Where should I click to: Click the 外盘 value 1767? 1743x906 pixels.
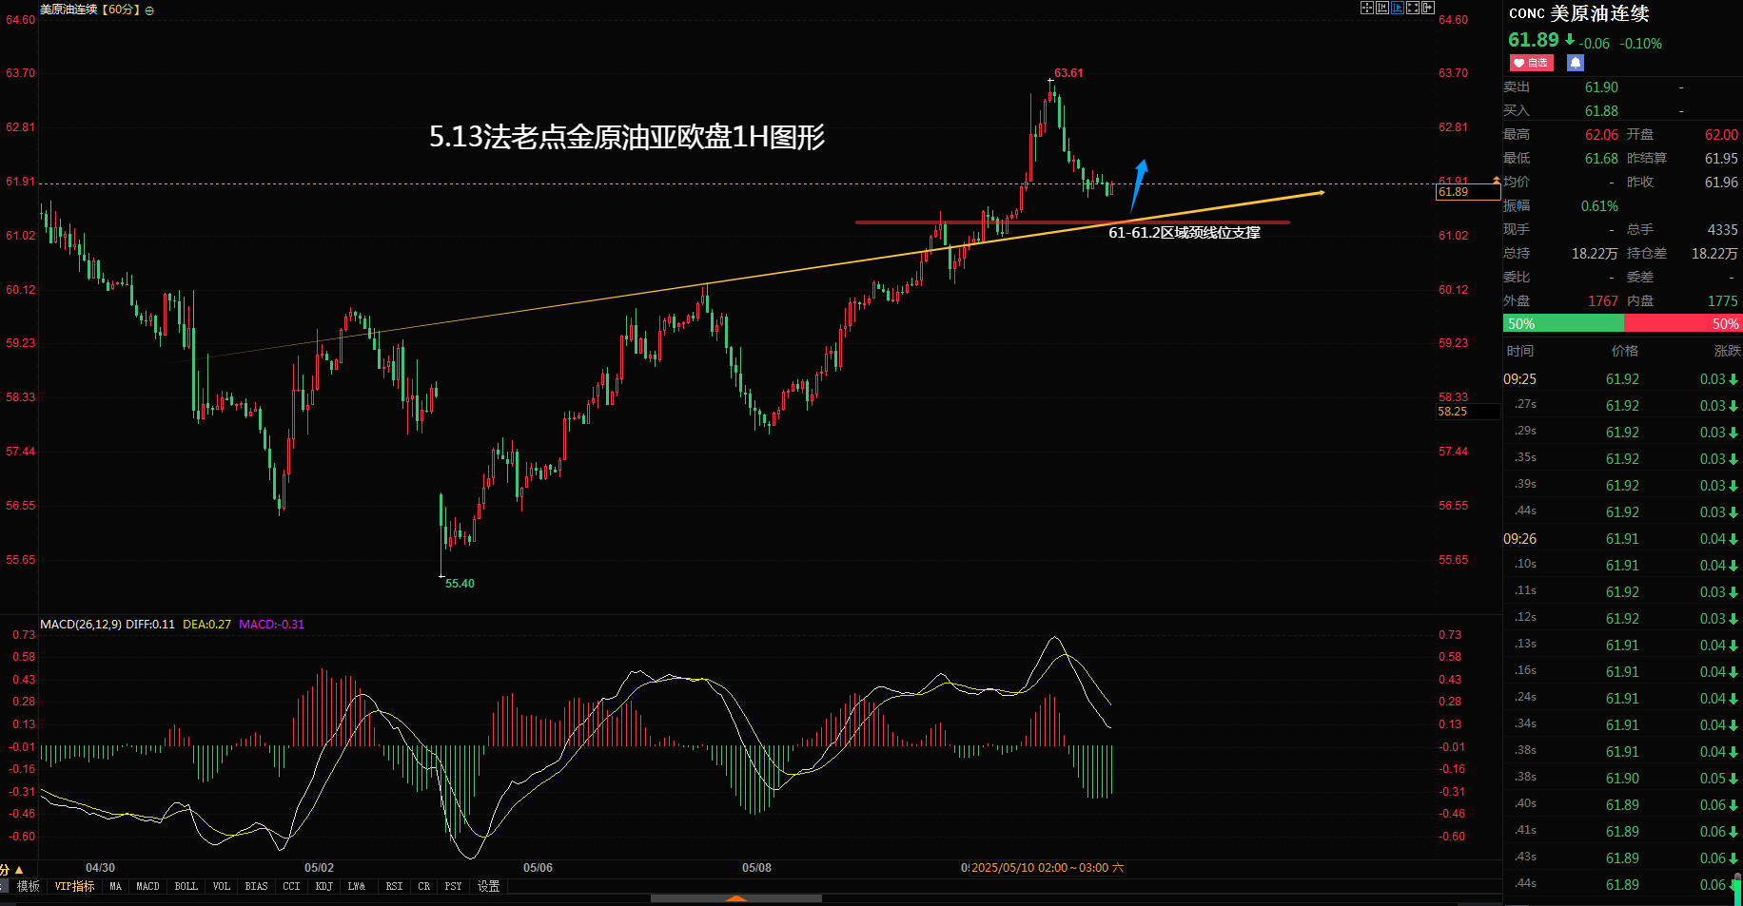[x=1603, y=301]
